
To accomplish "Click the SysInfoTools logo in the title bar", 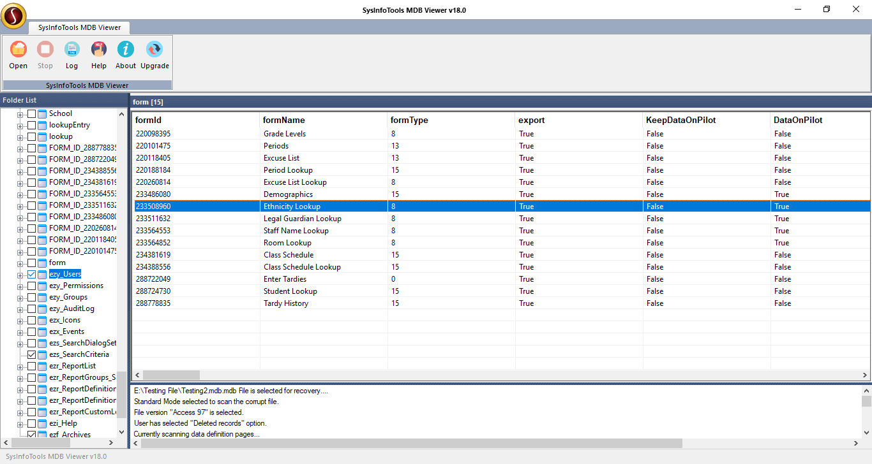I will 13,16.
